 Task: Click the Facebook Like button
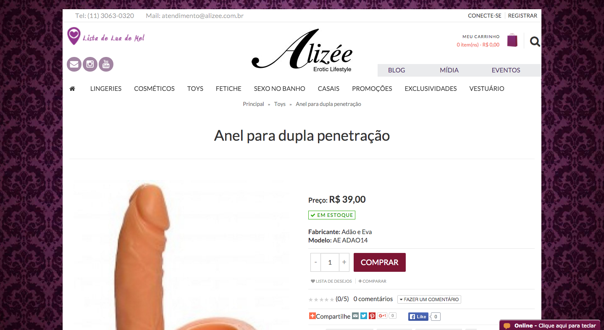click(418, 317)
